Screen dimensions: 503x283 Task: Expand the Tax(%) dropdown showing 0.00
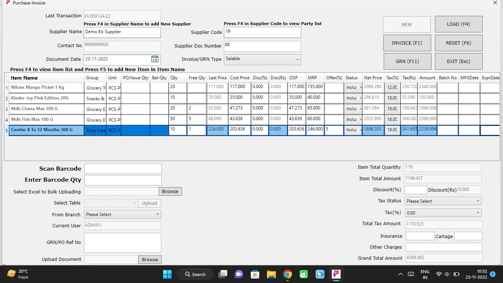pyautogui.click(x=443, y=213)
